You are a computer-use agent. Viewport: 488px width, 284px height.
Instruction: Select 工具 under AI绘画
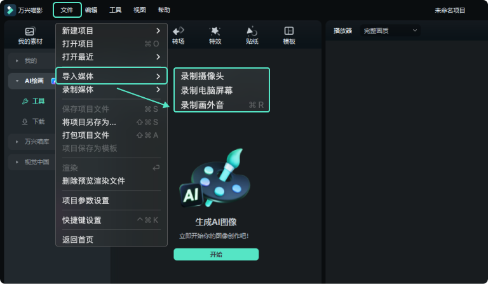click(34, 101)
